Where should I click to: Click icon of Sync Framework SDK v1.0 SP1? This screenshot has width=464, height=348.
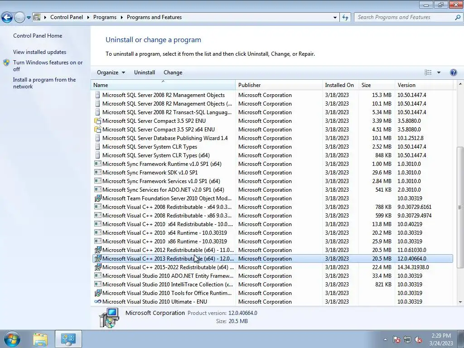pos(98,172)
